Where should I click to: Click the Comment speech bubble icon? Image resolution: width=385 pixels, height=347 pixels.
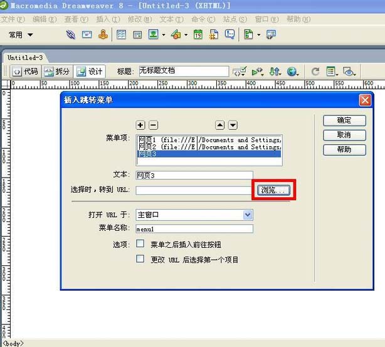230,35
